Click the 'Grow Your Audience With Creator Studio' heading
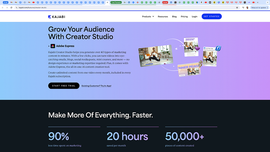This screenshot has width=270, height=152. pyautogui.click(x=81, y=33)
